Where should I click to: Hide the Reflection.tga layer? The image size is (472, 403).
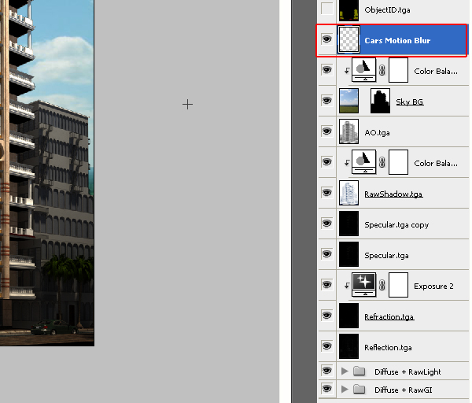coord(327,346)
